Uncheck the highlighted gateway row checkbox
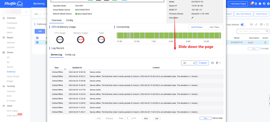Image resolution: width=270 pixels, height=122 pixels. click(37, 42)
